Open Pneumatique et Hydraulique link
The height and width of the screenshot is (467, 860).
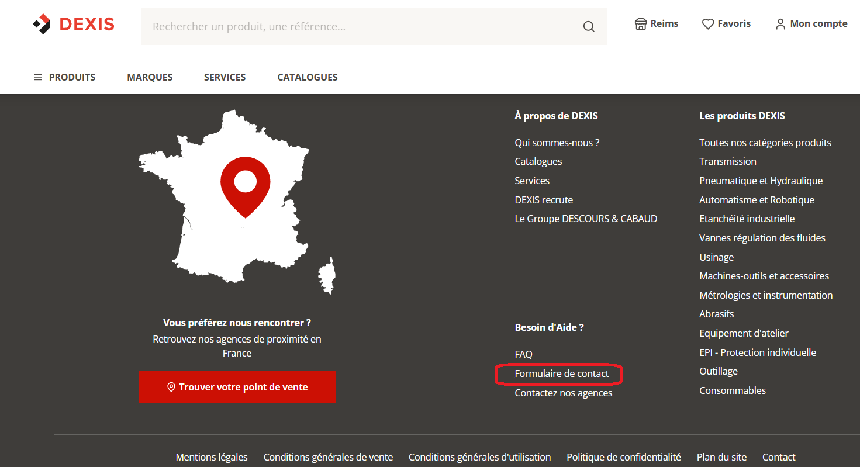pyautogui.click(x=761, y=181)
